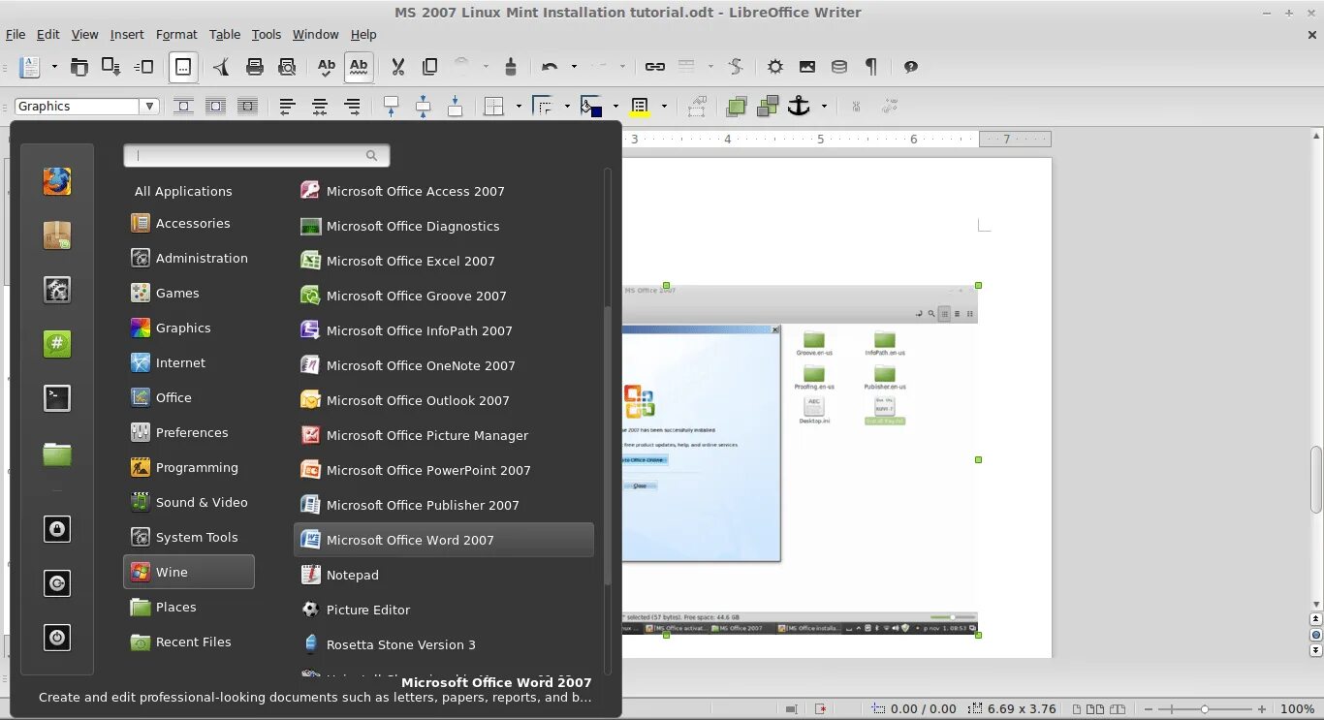Select the Sound & Video category
The image size is (1324, 720).
pos(189,502)
